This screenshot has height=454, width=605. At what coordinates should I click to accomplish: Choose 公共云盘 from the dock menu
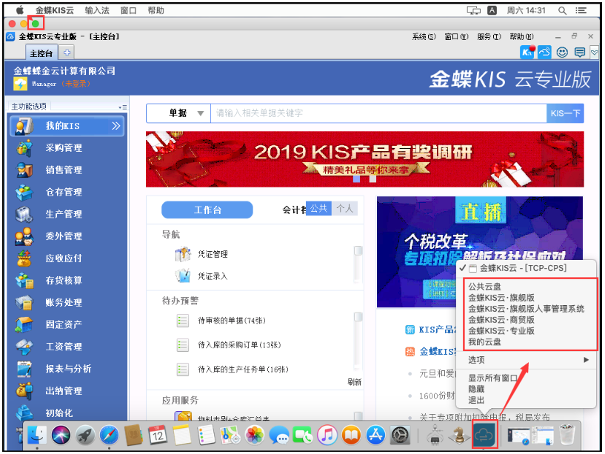pyautogui.click(x=484, y=287)
